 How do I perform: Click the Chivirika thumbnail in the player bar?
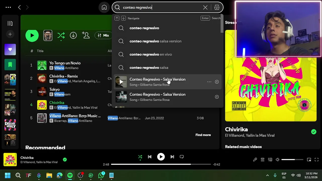pyautogui.click(x=10, y=160)
